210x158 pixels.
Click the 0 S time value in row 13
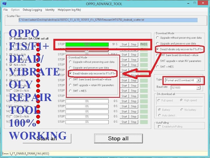(x=115, y=106)
